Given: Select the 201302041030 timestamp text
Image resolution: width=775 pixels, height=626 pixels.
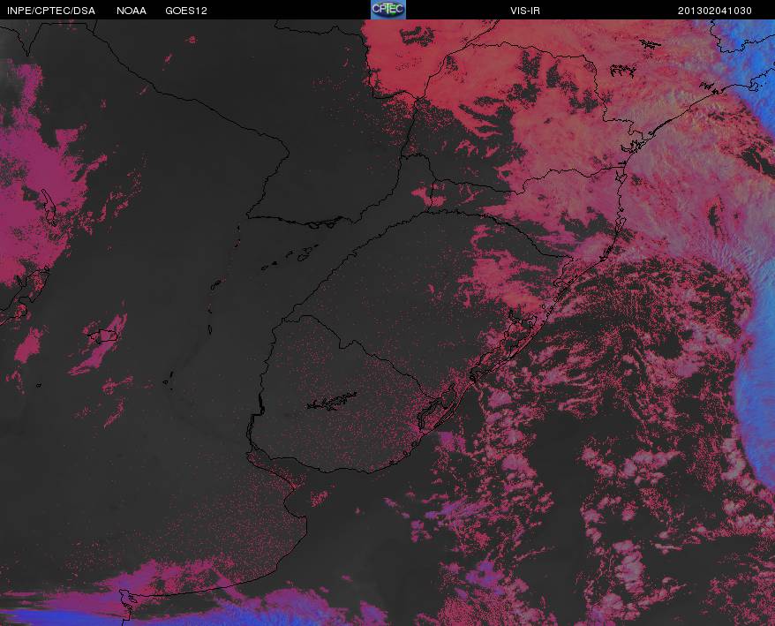Looking at the screenshot, I should pyautogui.click(x=715, y=11).
